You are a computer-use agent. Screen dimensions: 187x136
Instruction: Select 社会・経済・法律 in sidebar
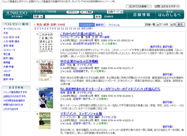point(11,37)
